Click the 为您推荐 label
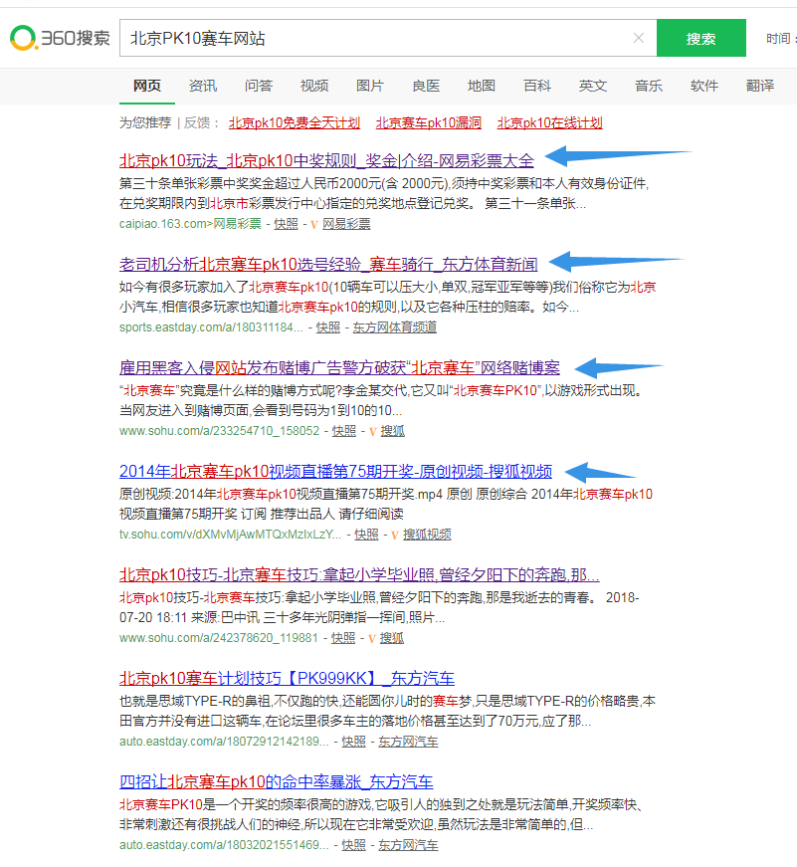The width and height of the screenshot is (797, 867). tap(145, 122)
